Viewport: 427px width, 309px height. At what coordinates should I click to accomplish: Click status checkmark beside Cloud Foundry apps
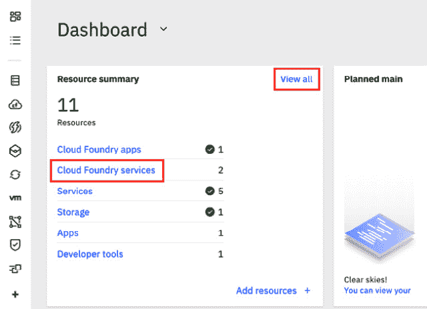click(209, 149)
